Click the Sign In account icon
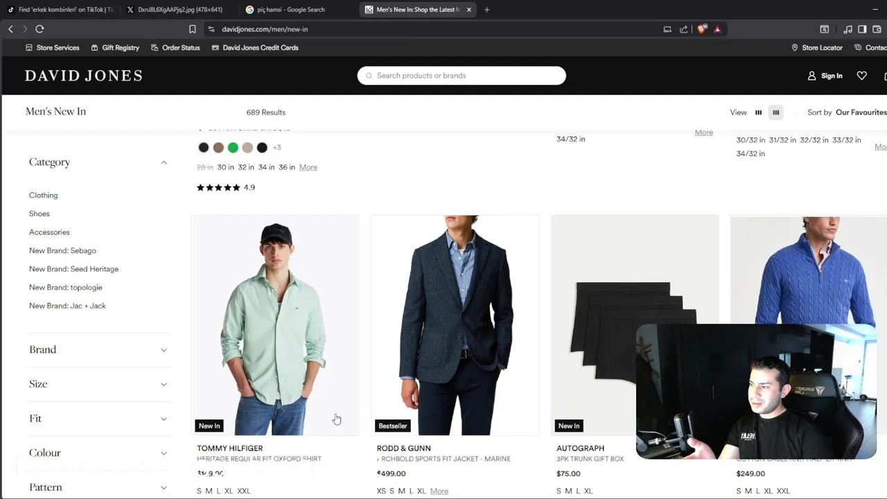This screenshot has height=499, width=887. pos(811,76)
